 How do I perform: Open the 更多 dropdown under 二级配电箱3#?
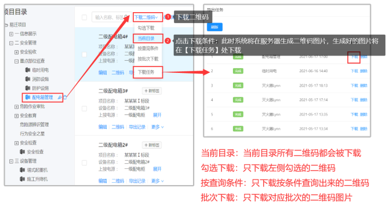(x=157, y=127)
